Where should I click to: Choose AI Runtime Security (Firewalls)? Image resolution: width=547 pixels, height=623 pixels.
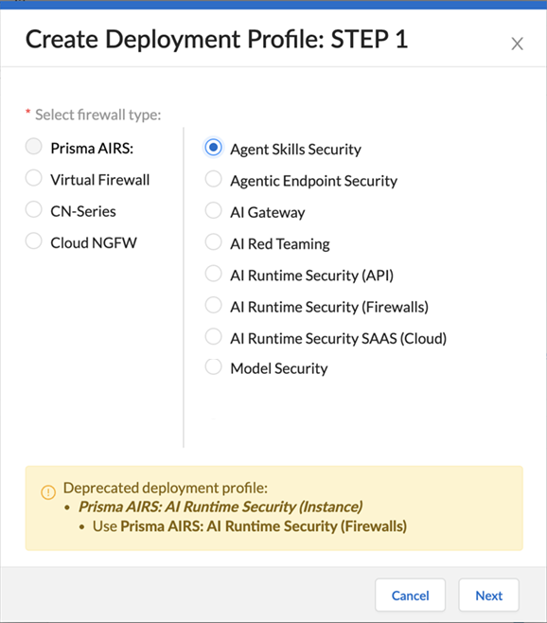click(x=213, y=305)
